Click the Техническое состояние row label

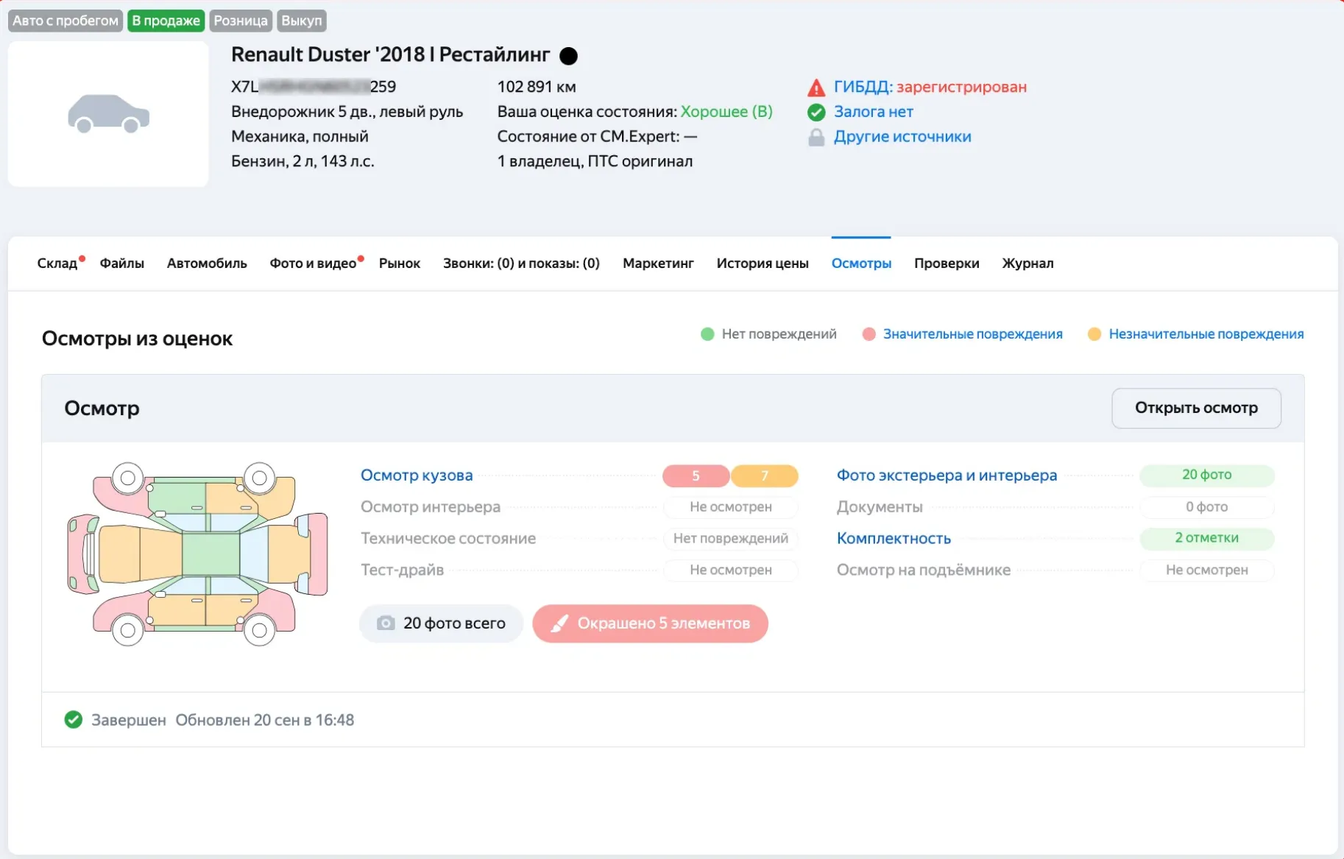[448, 538]
